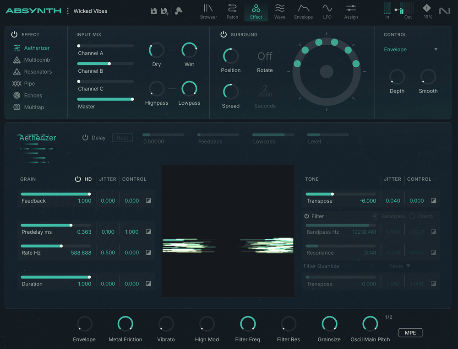458x349 pixels.
Task: Select the Effect page tab
Action: (x=256, y=12)
